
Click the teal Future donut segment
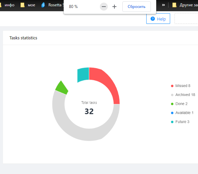83,74
